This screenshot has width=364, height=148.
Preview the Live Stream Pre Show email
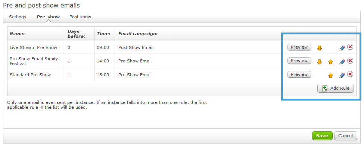click(299, 47)
